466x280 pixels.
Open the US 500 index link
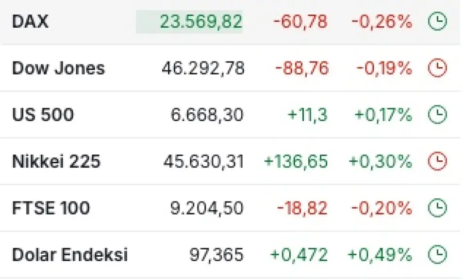(43, 114)
